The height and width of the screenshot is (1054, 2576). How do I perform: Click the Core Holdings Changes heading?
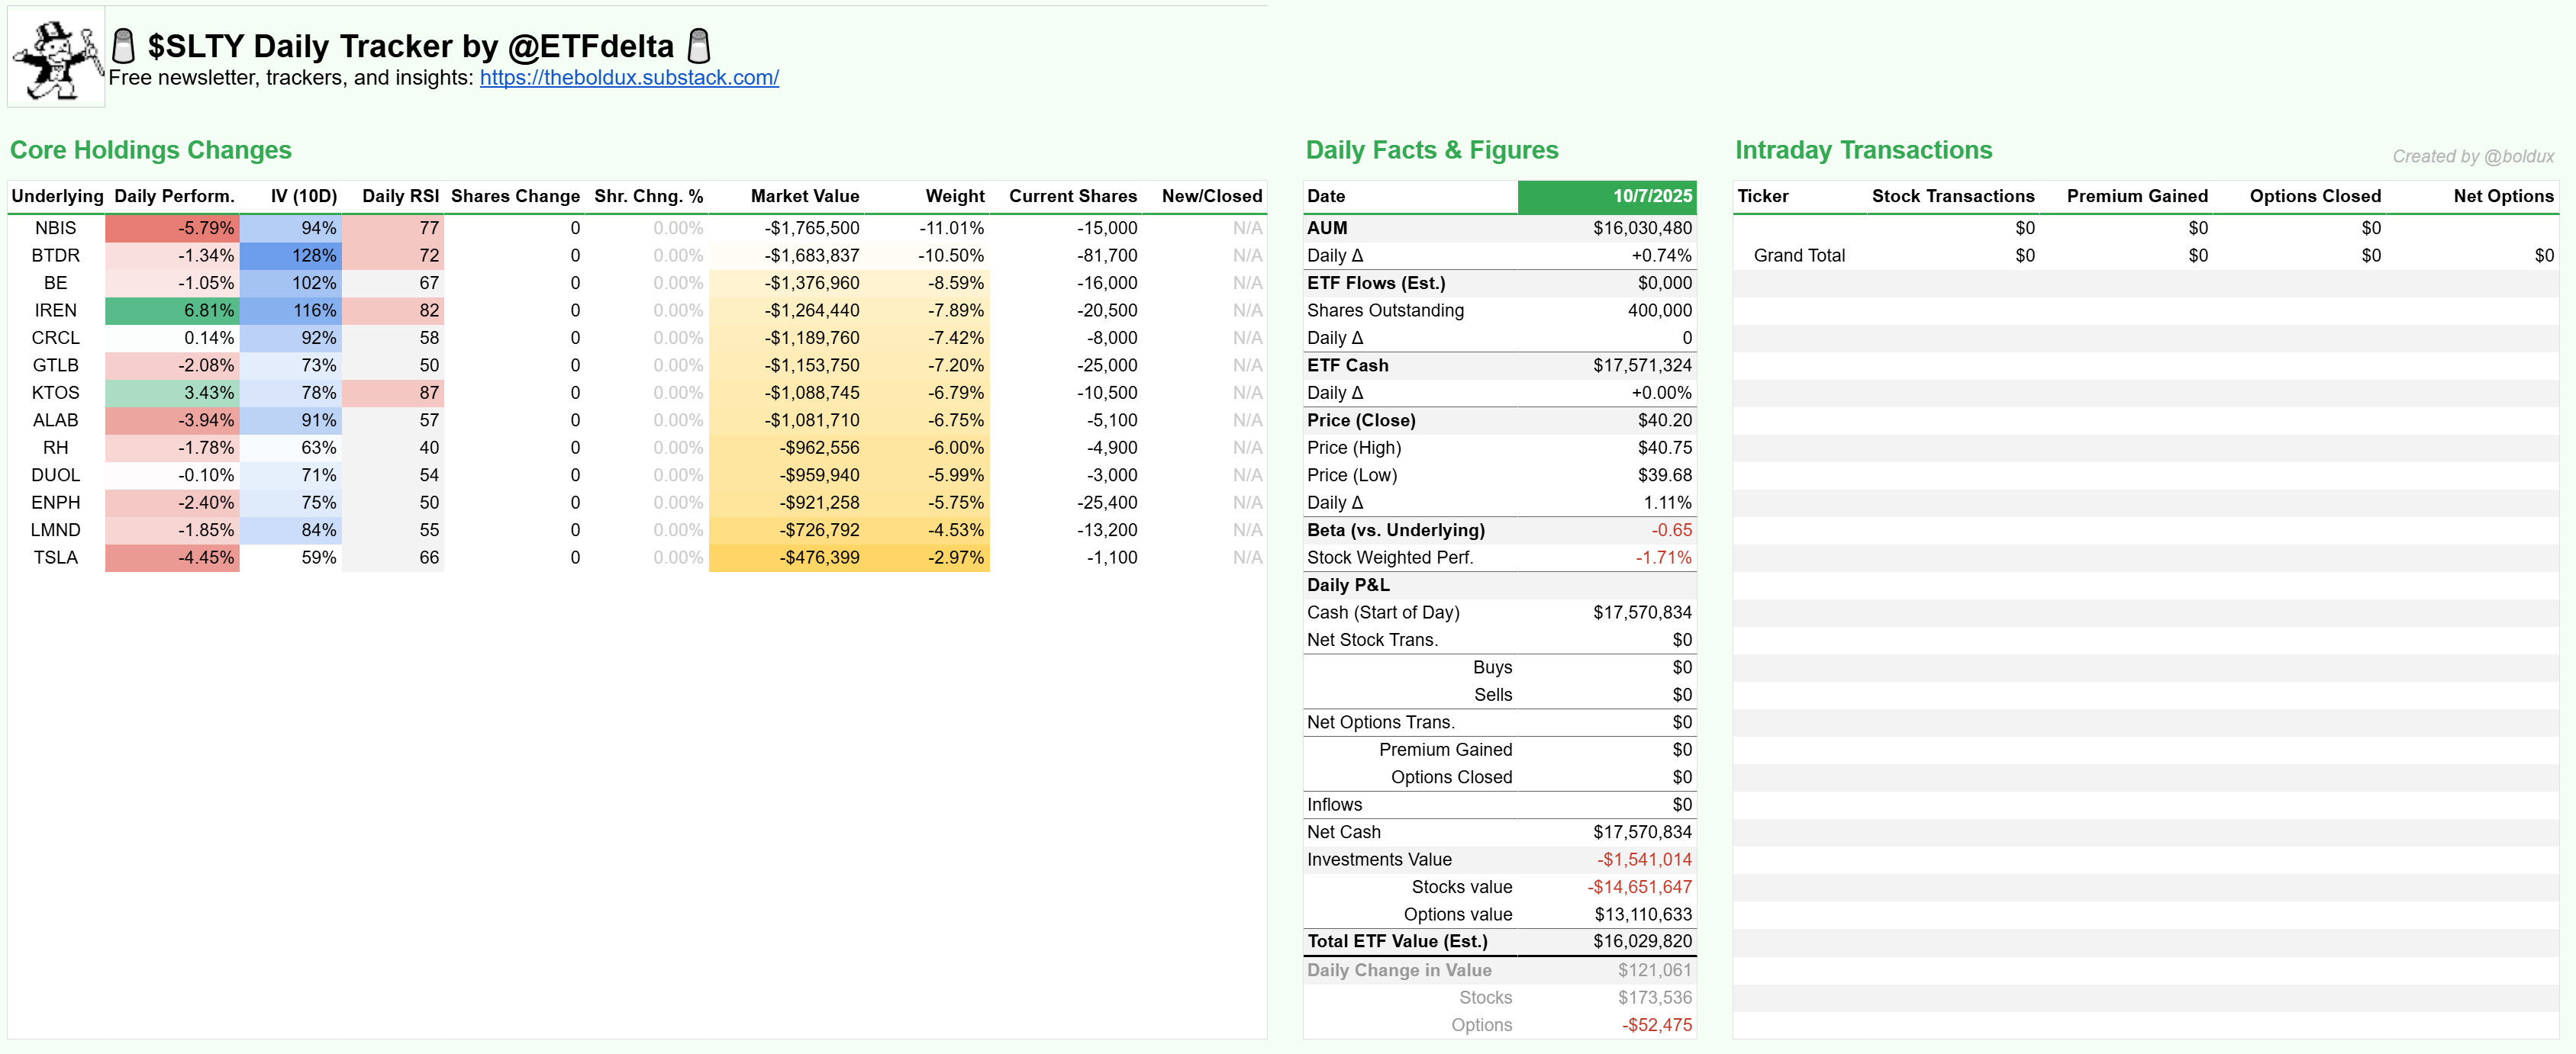pos(151,149)
